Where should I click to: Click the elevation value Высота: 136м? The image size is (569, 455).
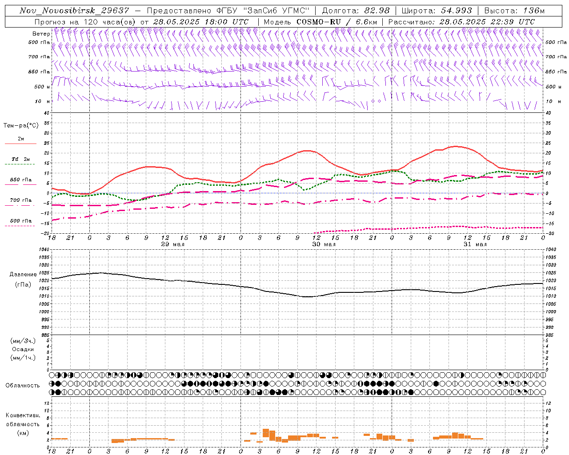514,11
